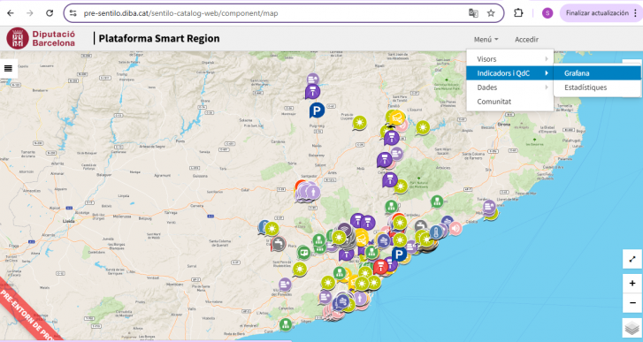Open the user profile avatar S
The width and height of the screenshot is (643, 342).
(x=547, y=13)
